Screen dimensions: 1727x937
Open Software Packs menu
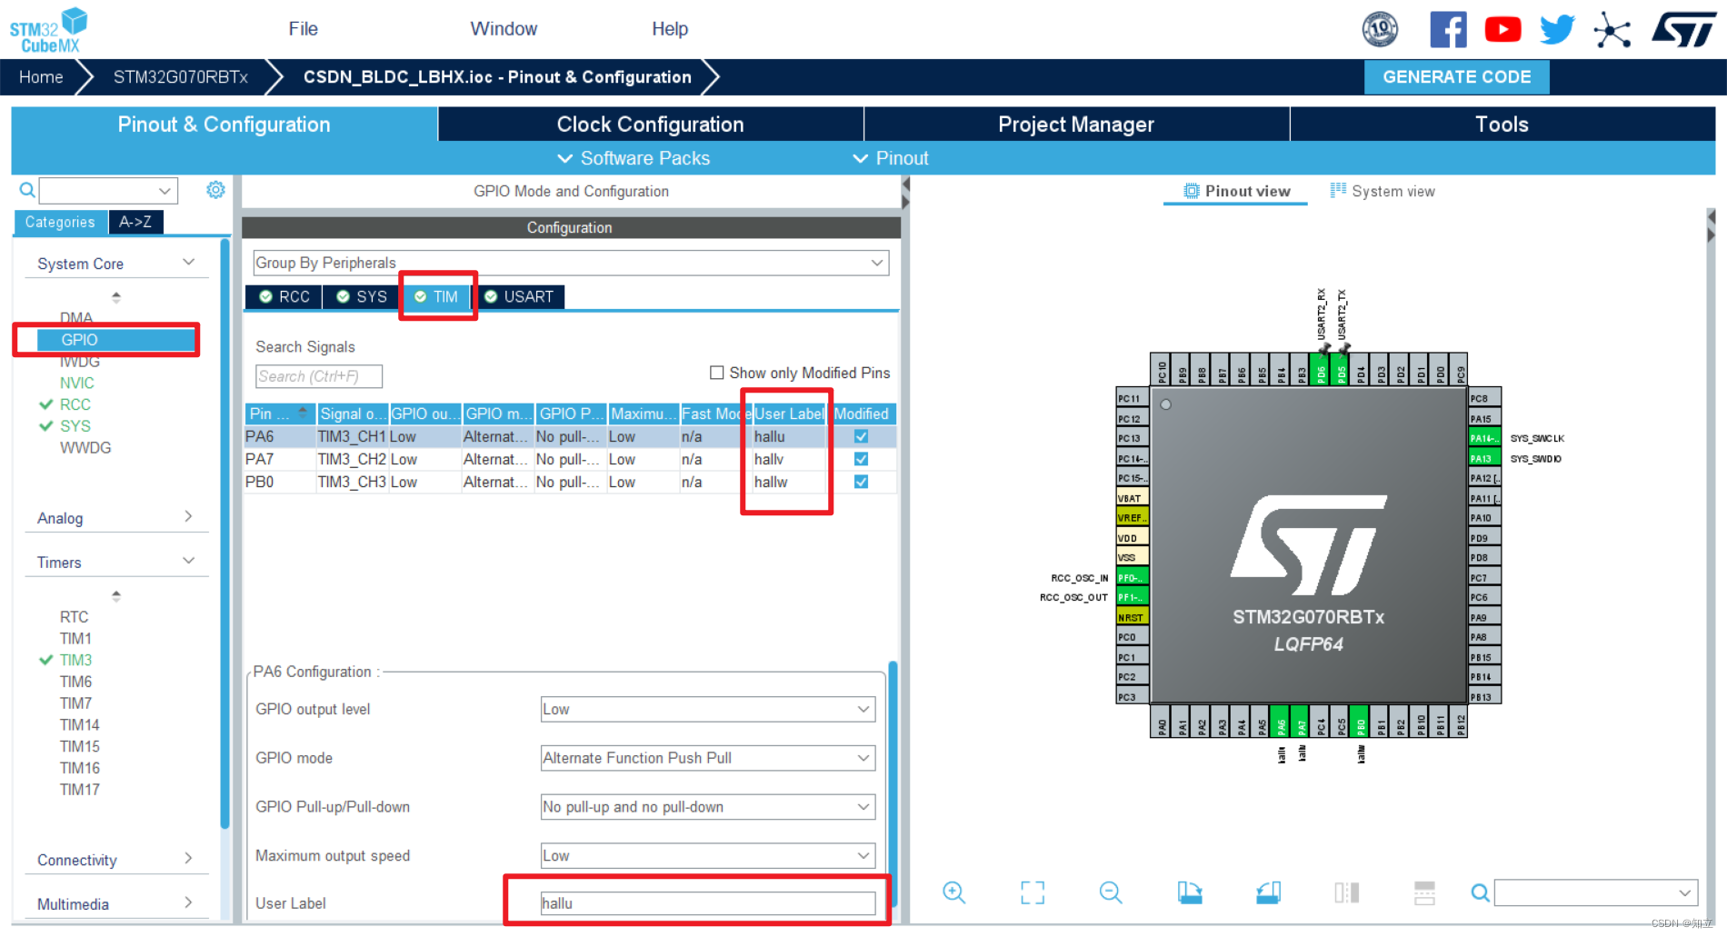point(633,158)
